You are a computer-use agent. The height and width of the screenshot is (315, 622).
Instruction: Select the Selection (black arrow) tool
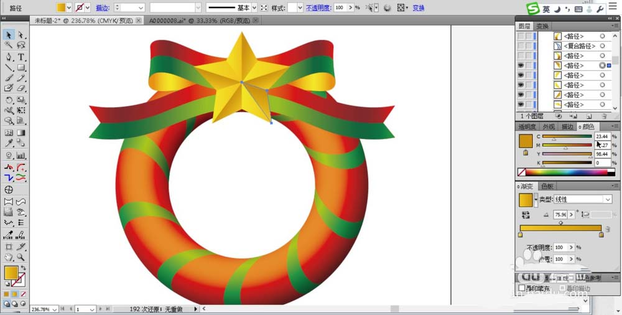[x=9, y=35]
